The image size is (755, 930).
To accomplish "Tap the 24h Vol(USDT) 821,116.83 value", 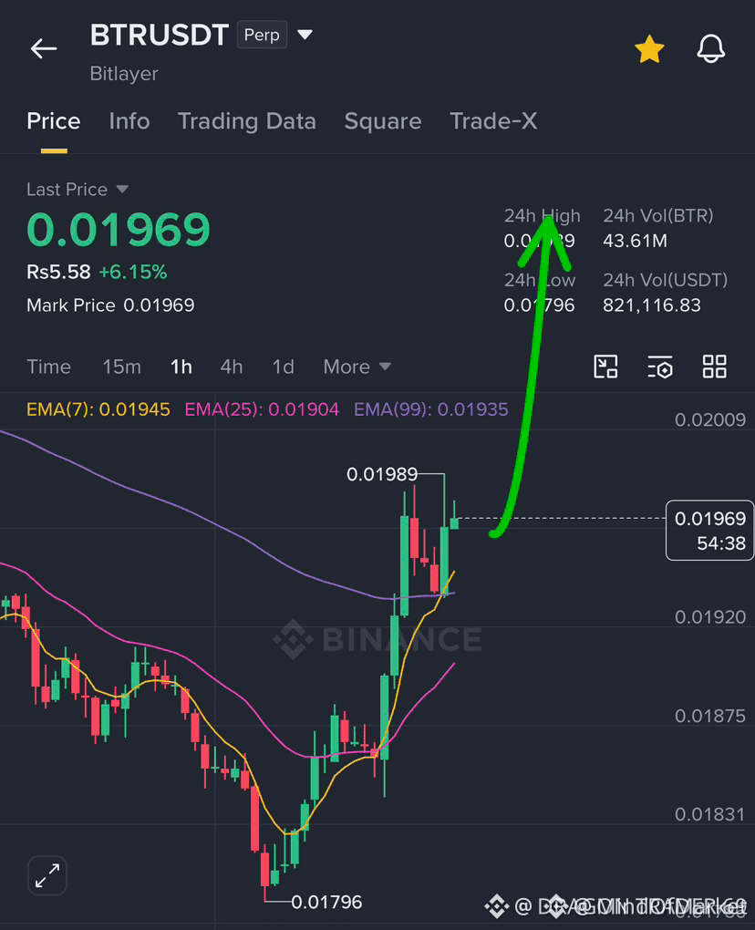I will click(652, 305).
